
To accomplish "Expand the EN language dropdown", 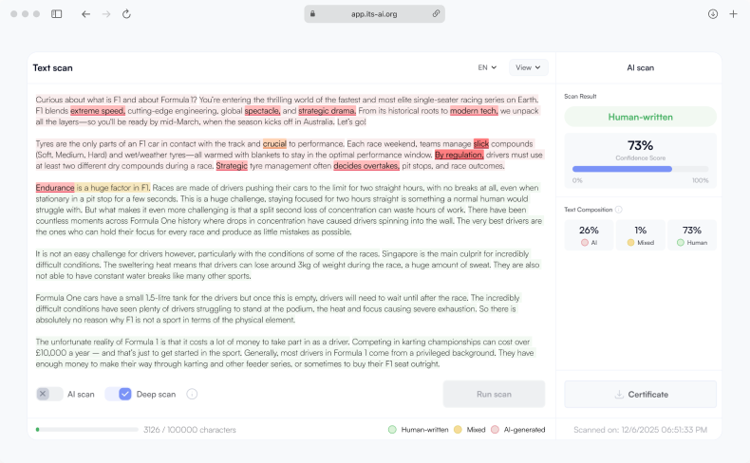I will [486, 67].
